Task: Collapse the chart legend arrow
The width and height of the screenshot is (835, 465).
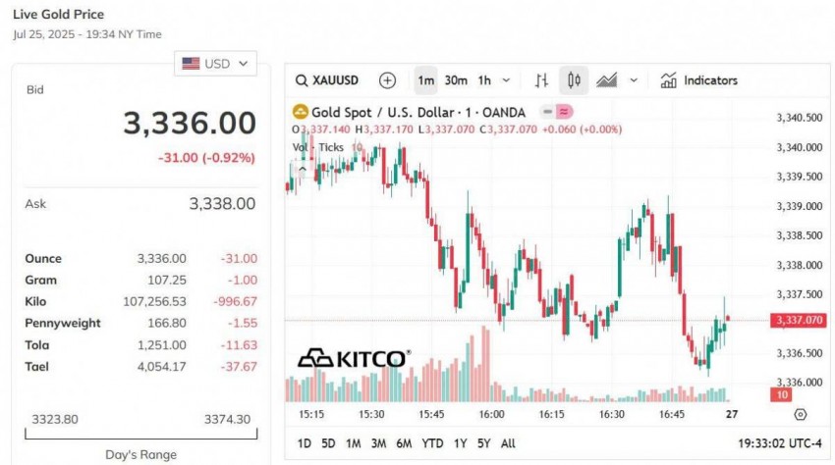Action: point(303,168)
